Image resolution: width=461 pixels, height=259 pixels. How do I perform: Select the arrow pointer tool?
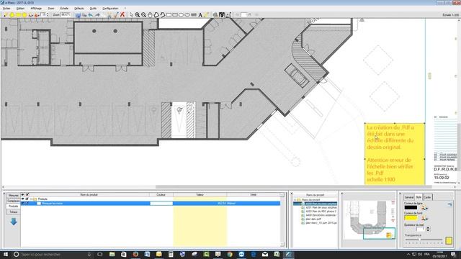click(131, 14)
